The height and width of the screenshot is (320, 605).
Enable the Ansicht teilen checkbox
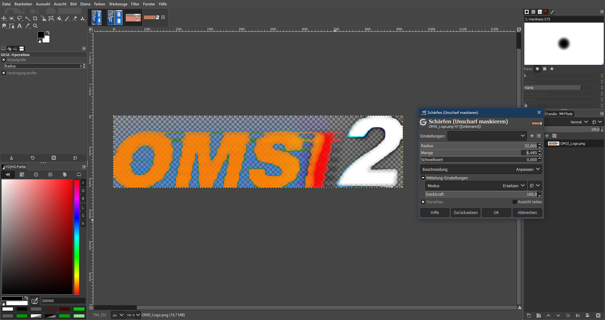coord(515,202)
